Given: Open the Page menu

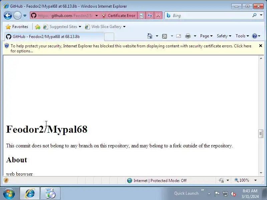Looking at the screenshot, I should (x=206, y=36).
